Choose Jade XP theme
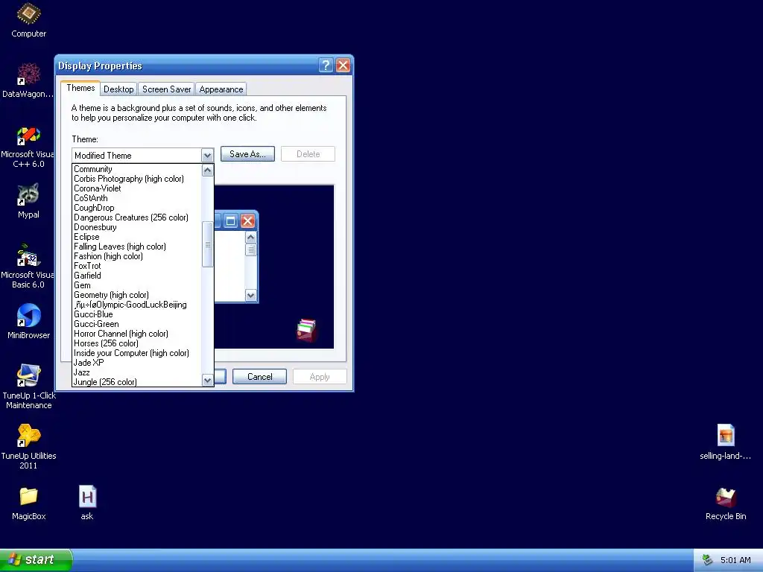The width and height of the screenshot is (763, 572). pyautogui.click(x=137, y=363)
